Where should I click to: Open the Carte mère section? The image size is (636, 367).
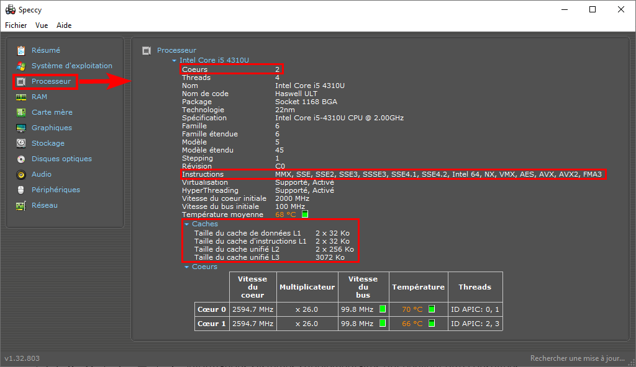[52, 112]
